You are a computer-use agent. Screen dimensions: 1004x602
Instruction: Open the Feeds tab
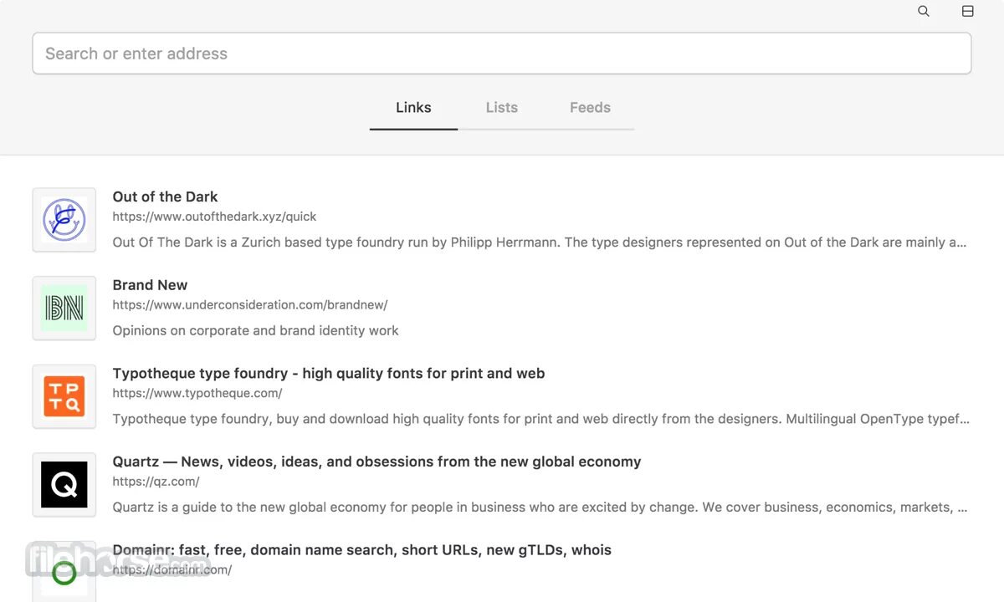point(590,108)
